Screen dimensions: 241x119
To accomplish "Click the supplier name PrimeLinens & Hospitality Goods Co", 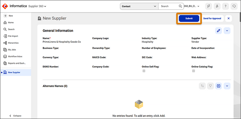I will click(x=62, y=42).
